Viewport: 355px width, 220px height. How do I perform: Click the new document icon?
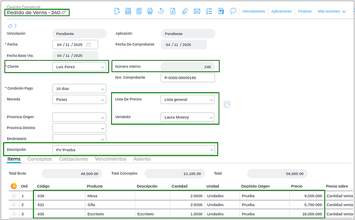pos(117,11)
